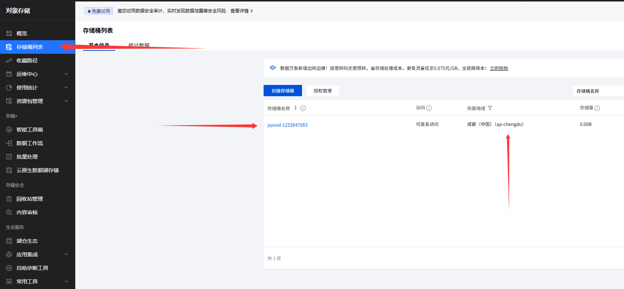Switch to the 统计数据 tab
Viewport: 624px width, 289px height.
pyautogui.click(x=139, y=45)
